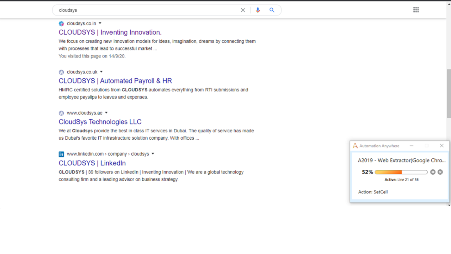Viewport: 451px width, 254px height.
Task: Click the 'Automation Anywhere' window title
Action: (x=379, y=146)
